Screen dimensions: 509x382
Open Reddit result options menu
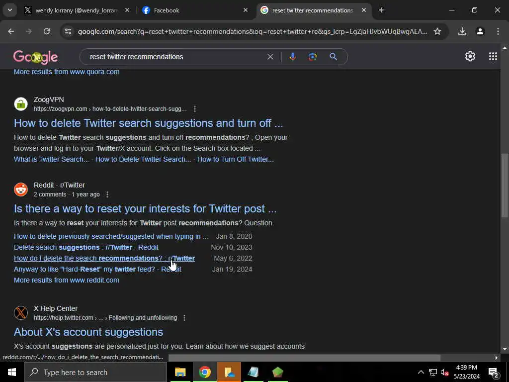(107, 194)
